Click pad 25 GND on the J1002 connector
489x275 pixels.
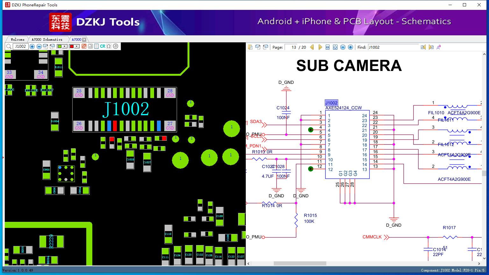coord(79,93)
